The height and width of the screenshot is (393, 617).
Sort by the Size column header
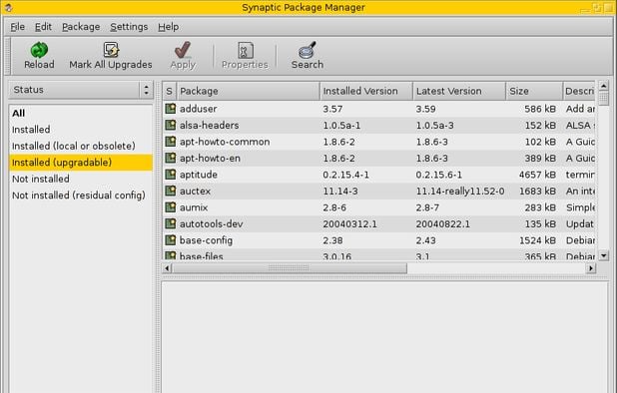(534, 91)
